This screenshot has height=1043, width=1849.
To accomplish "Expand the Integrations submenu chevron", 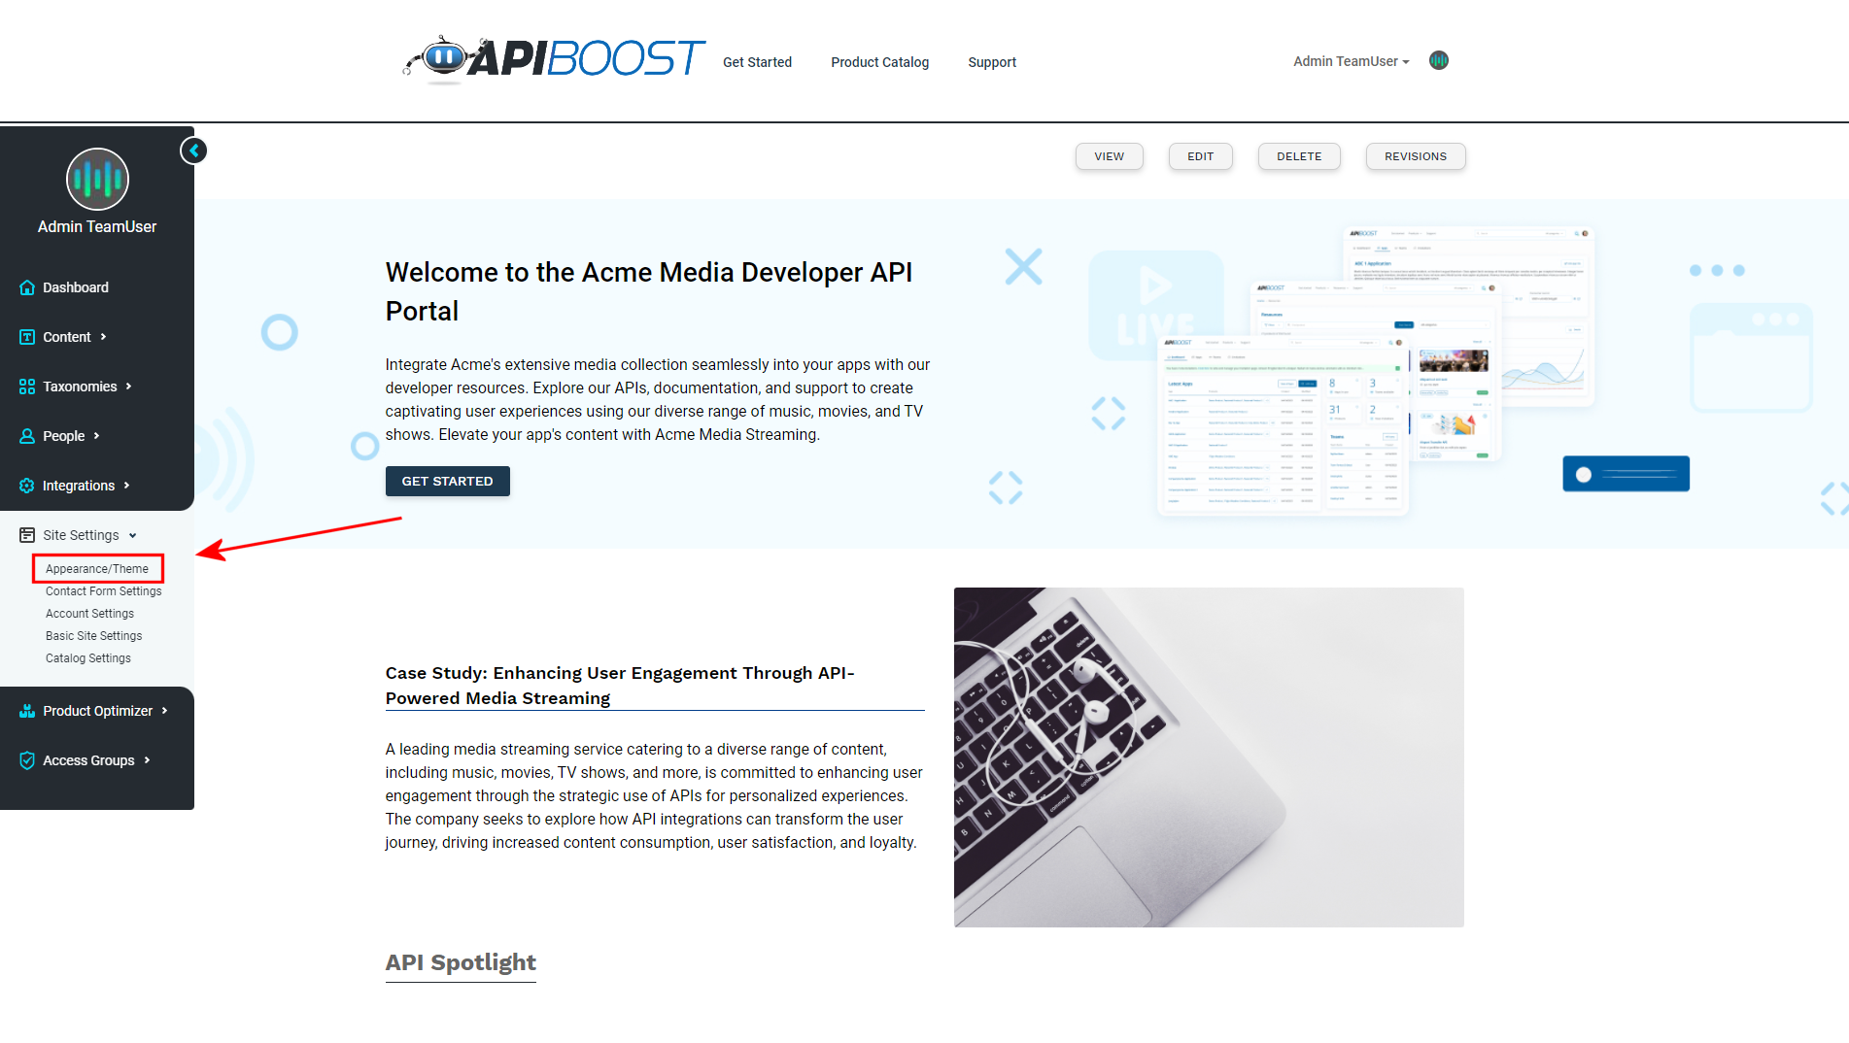I will pos(127,486).
